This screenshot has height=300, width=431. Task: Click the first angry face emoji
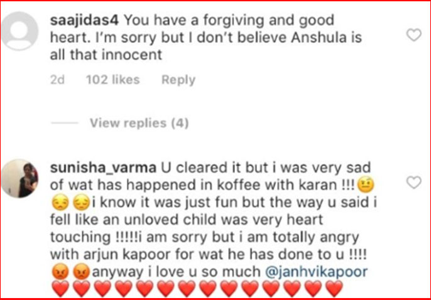point(60,272)
